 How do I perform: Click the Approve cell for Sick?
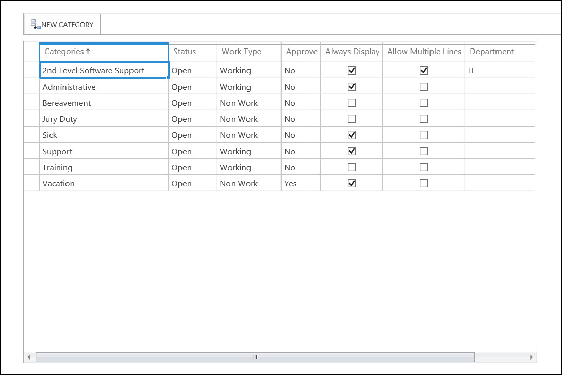coord(301,135)
